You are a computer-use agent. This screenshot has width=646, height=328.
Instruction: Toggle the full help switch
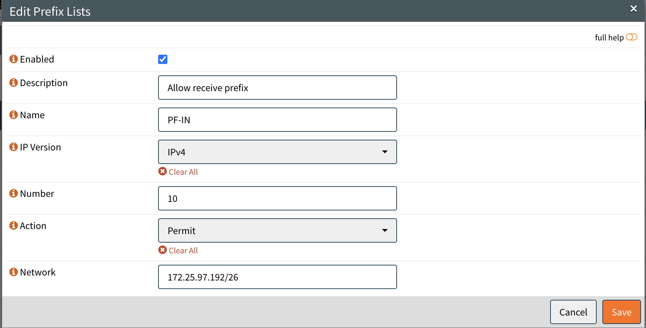coord(632,37)
